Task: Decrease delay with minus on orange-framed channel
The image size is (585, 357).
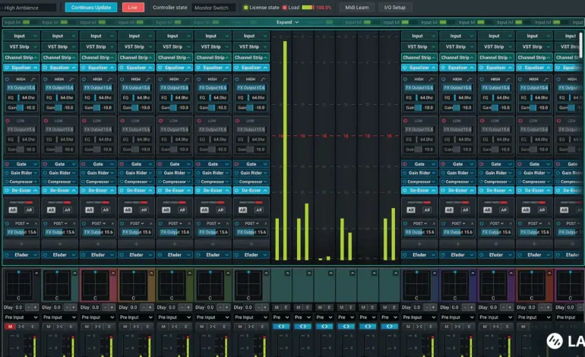Action: [x=144, y=308]
